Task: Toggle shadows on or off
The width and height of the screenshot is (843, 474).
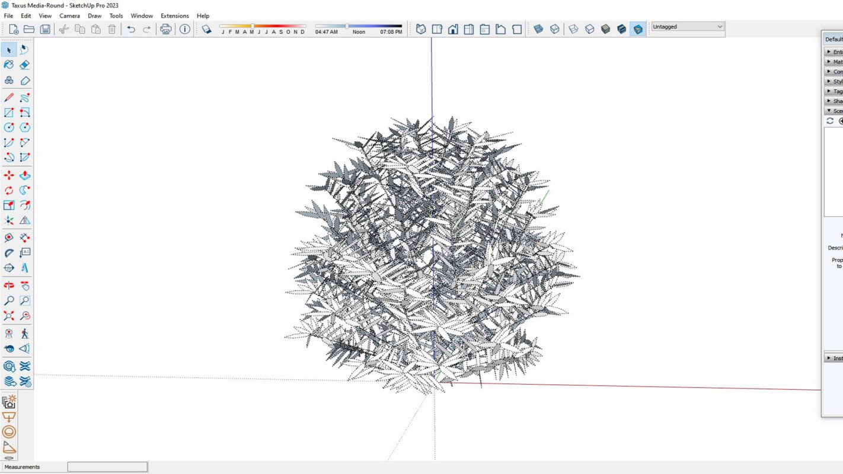Action: click(207, 28)
